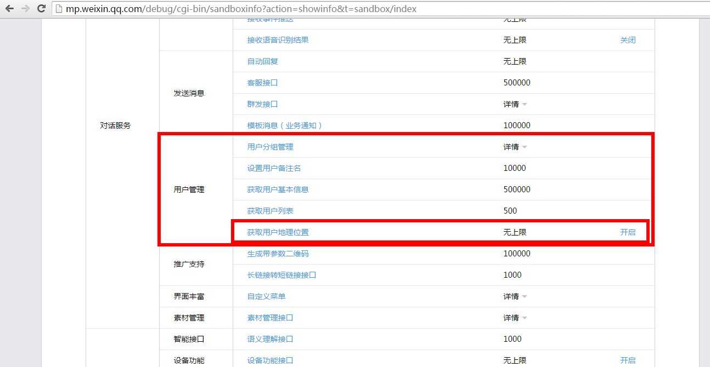
Task: Open the 模板消息（业务通知） link
Action: point(286,125)
